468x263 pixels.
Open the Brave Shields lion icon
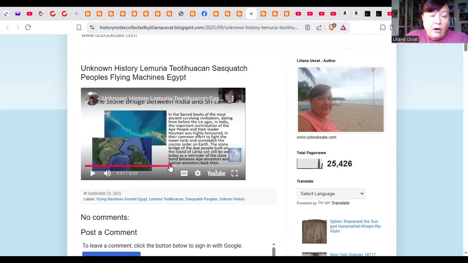(x=332, y=27)
